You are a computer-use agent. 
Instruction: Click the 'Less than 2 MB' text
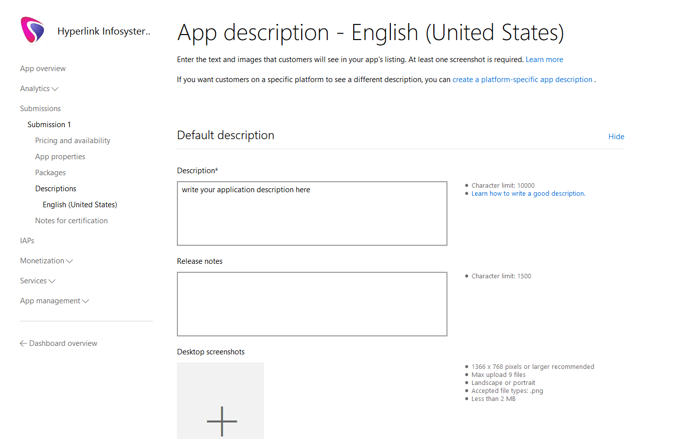(x=494, y=399)
